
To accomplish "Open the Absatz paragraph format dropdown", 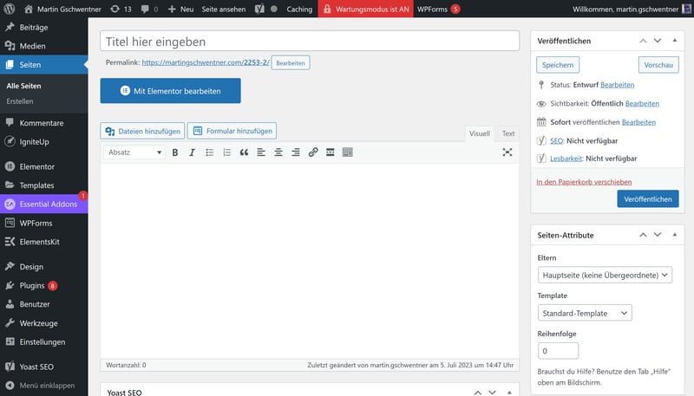I will tap(134, 153).
